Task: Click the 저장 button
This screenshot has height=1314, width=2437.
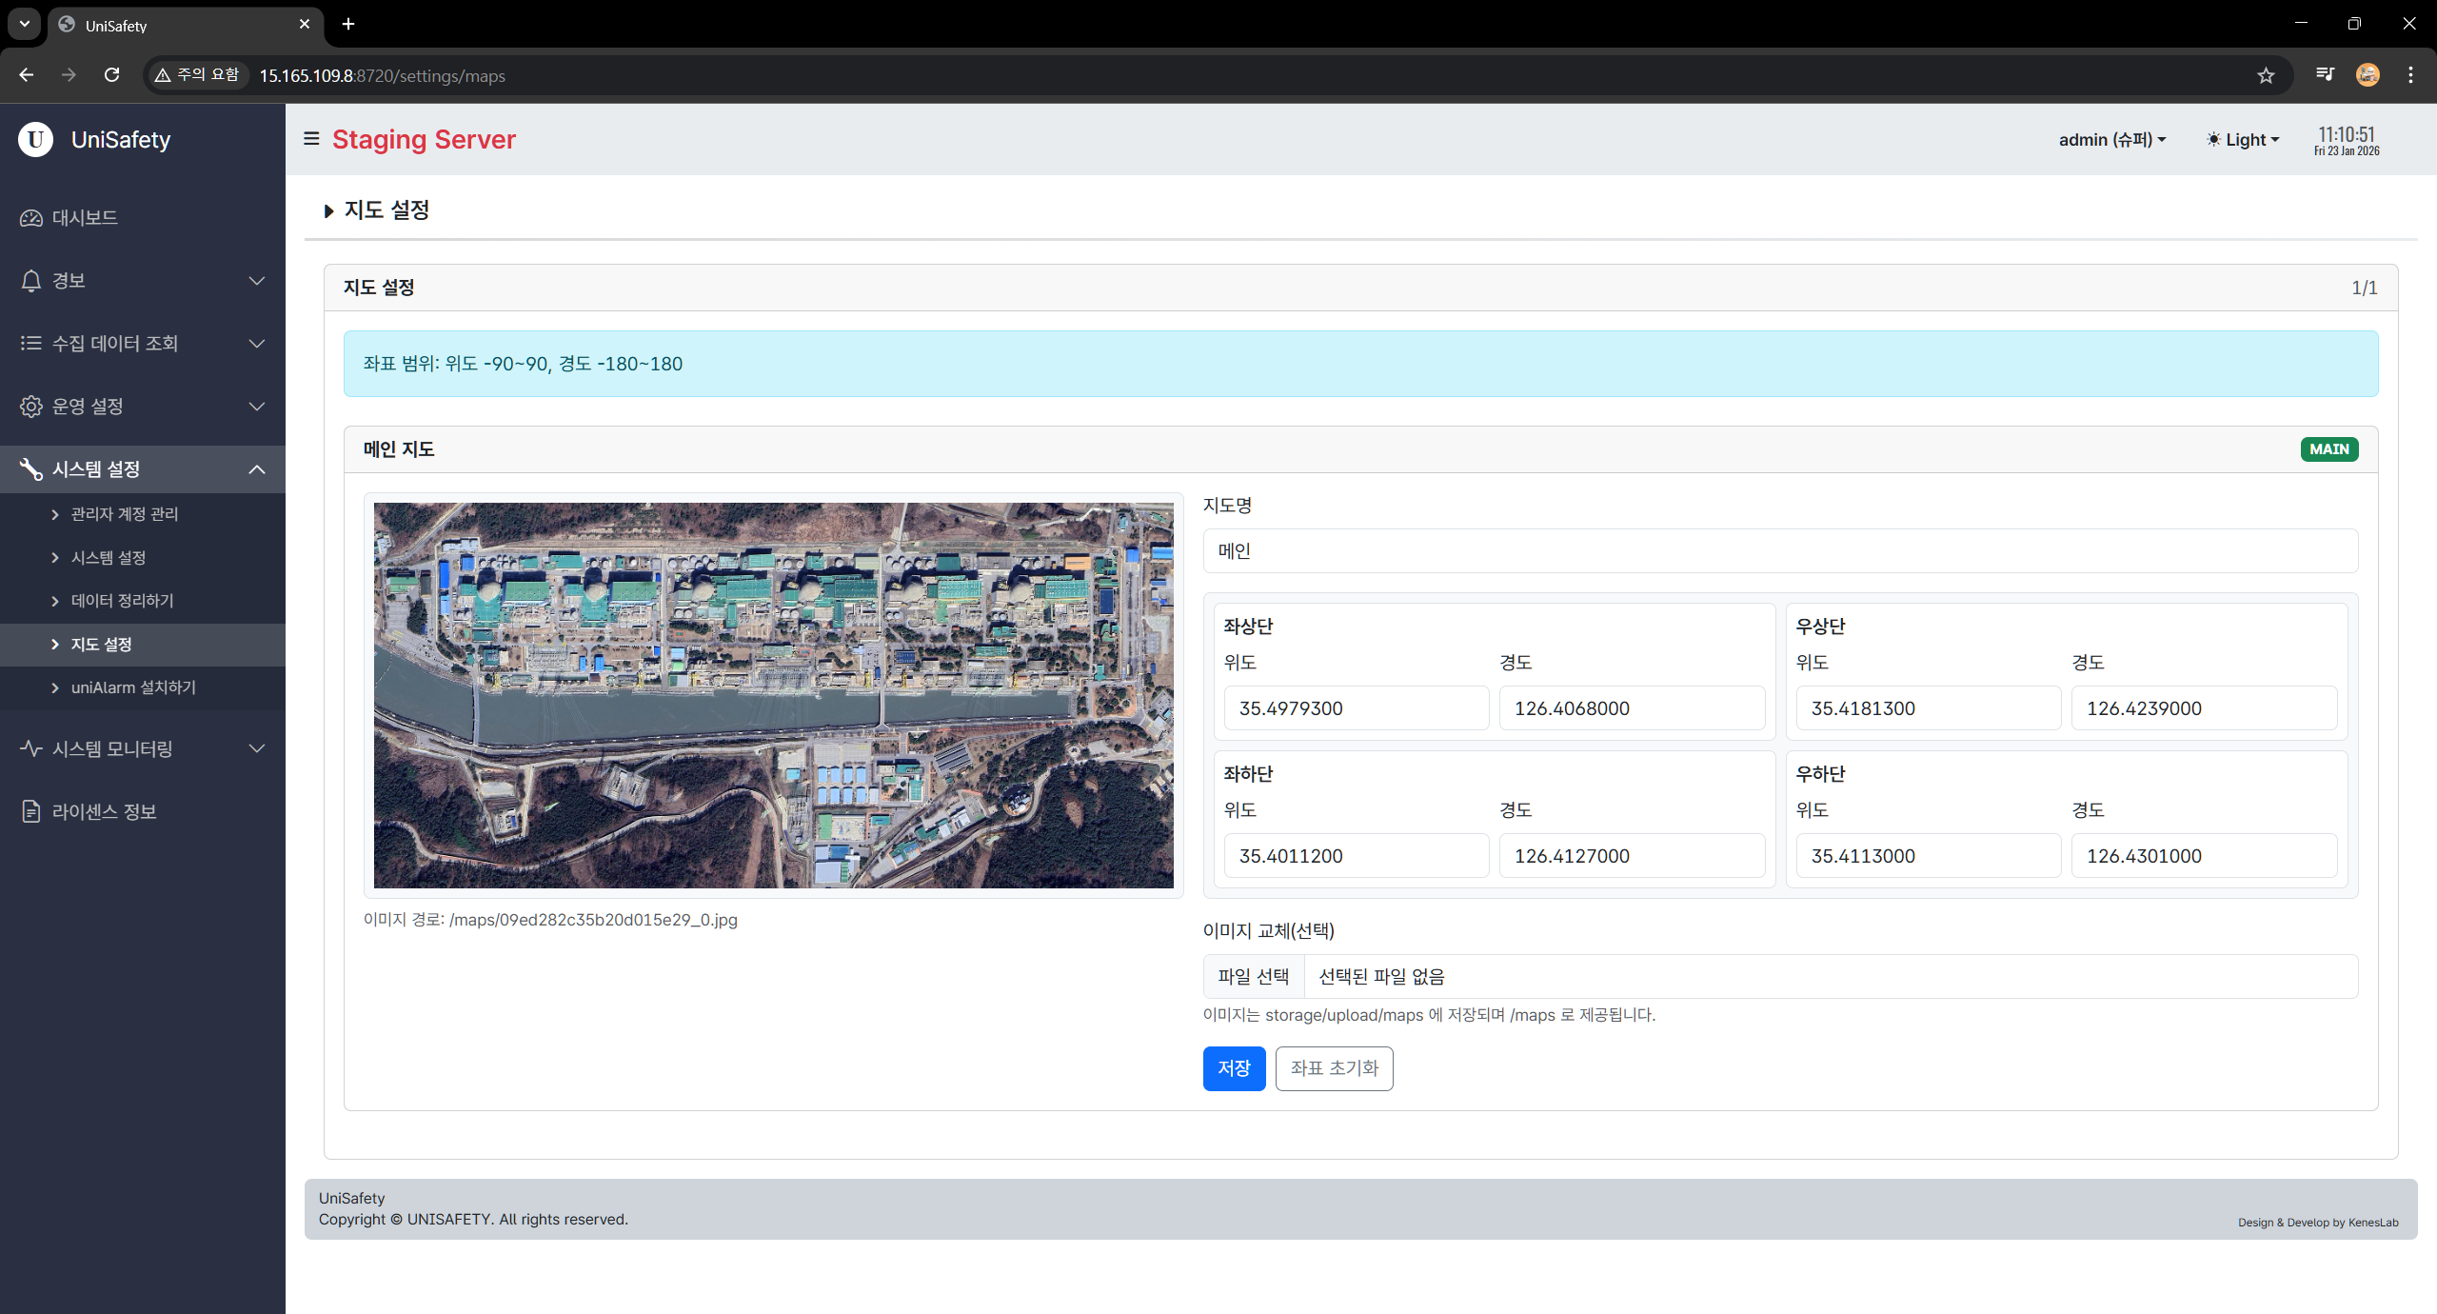Action: (1234, 1068)
